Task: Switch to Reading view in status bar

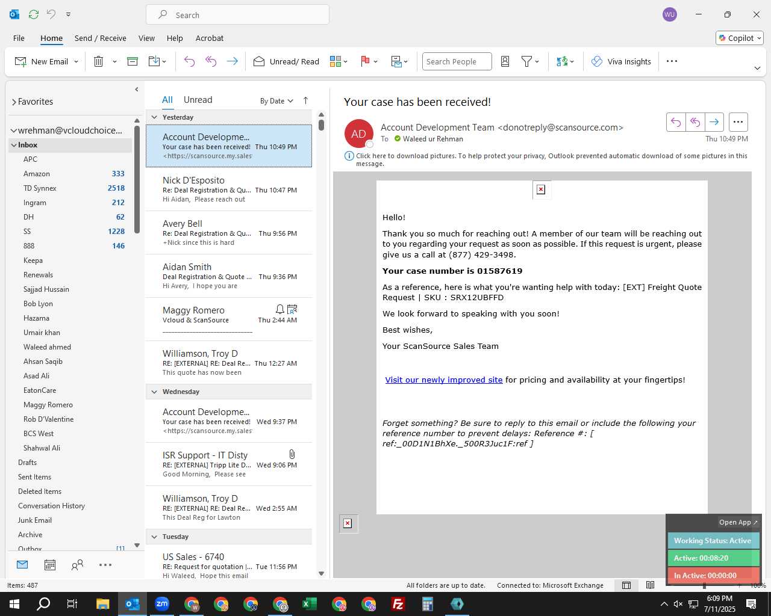Action: pos(650,585)
